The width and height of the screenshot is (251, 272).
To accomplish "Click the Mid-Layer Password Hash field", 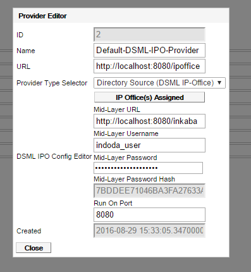I will click(x=149, y=190).
